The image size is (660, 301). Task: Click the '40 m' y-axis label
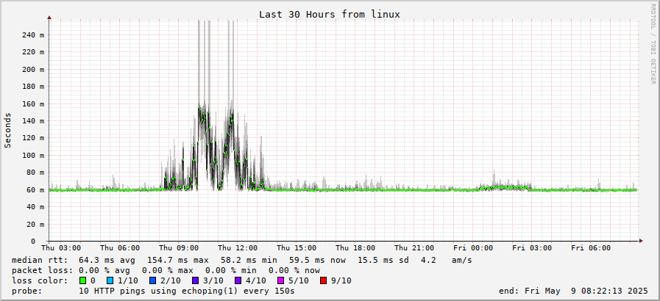point(35,207)
